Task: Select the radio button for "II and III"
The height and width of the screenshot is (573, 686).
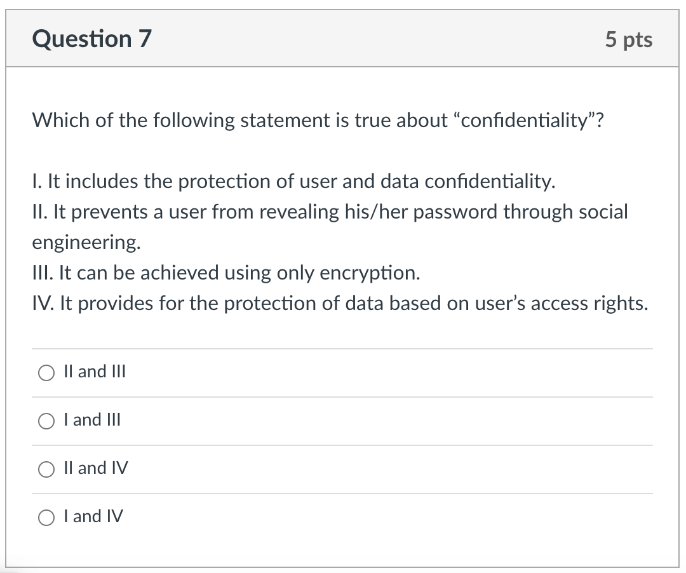Action: click(x=47, y=373)
